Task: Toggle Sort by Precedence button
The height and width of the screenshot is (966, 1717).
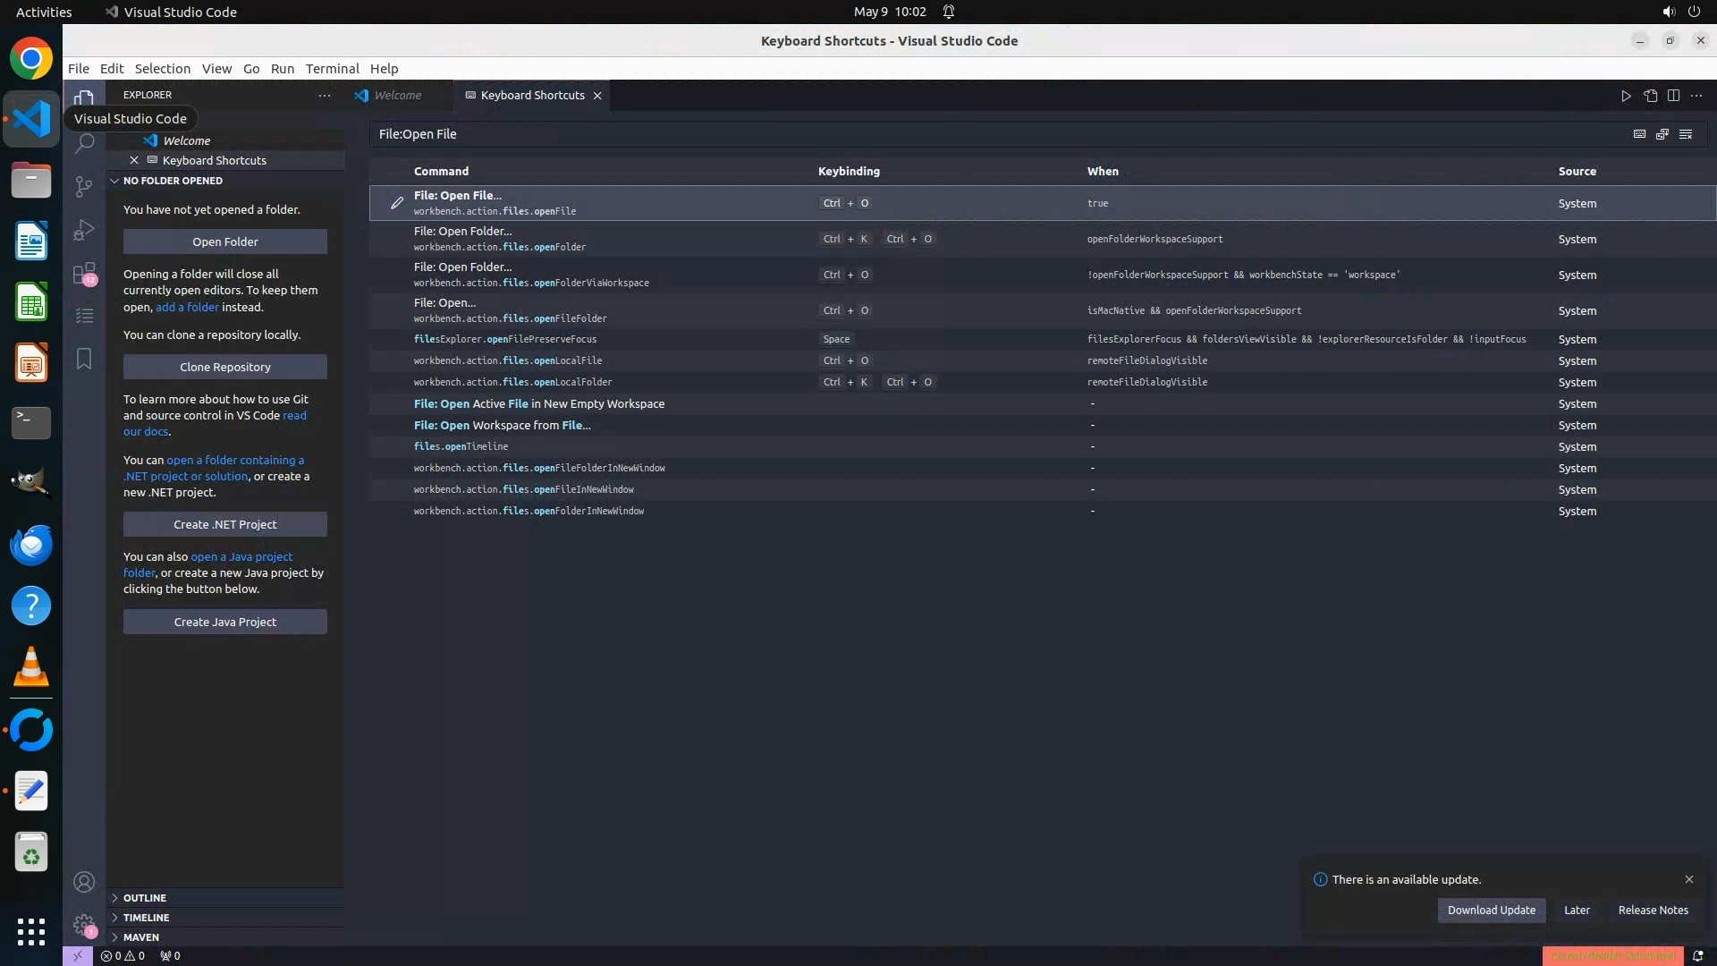Action: (1662, 134)
